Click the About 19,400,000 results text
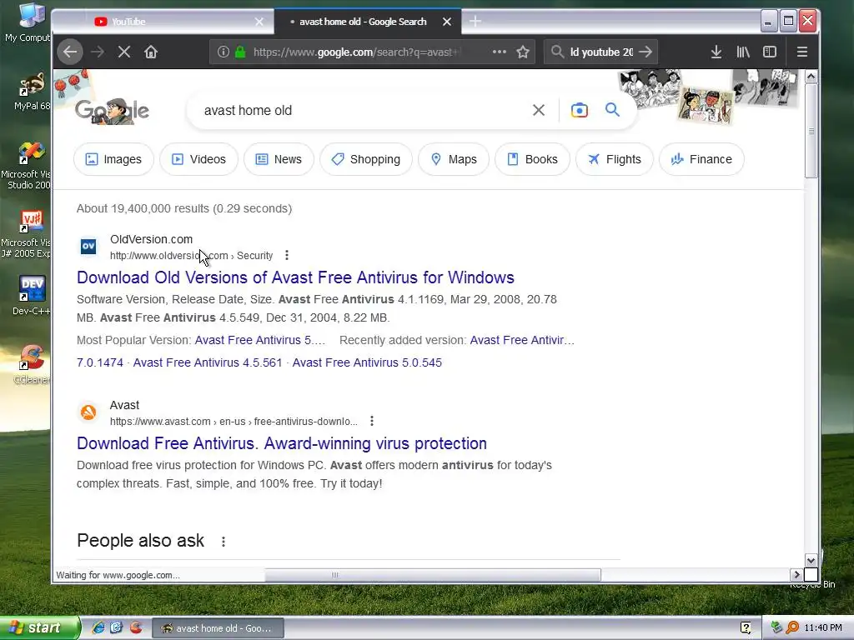Screen dimensions: 854x640 [184, 208]
